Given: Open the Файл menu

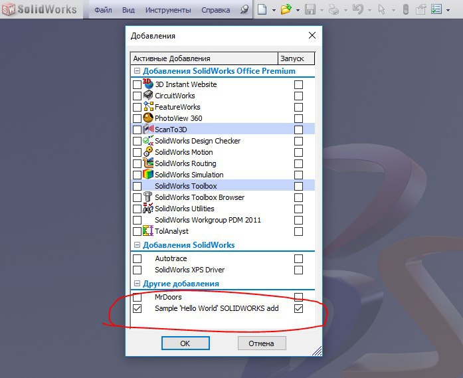Looking at the screenshot, I should click(103, 10).
